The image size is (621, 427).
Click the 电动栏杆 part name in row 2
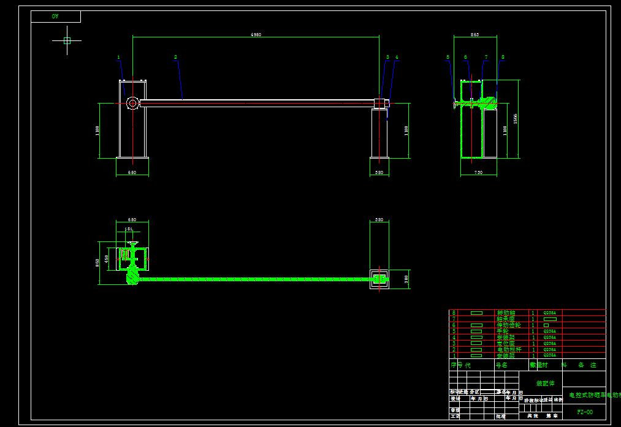509,349
